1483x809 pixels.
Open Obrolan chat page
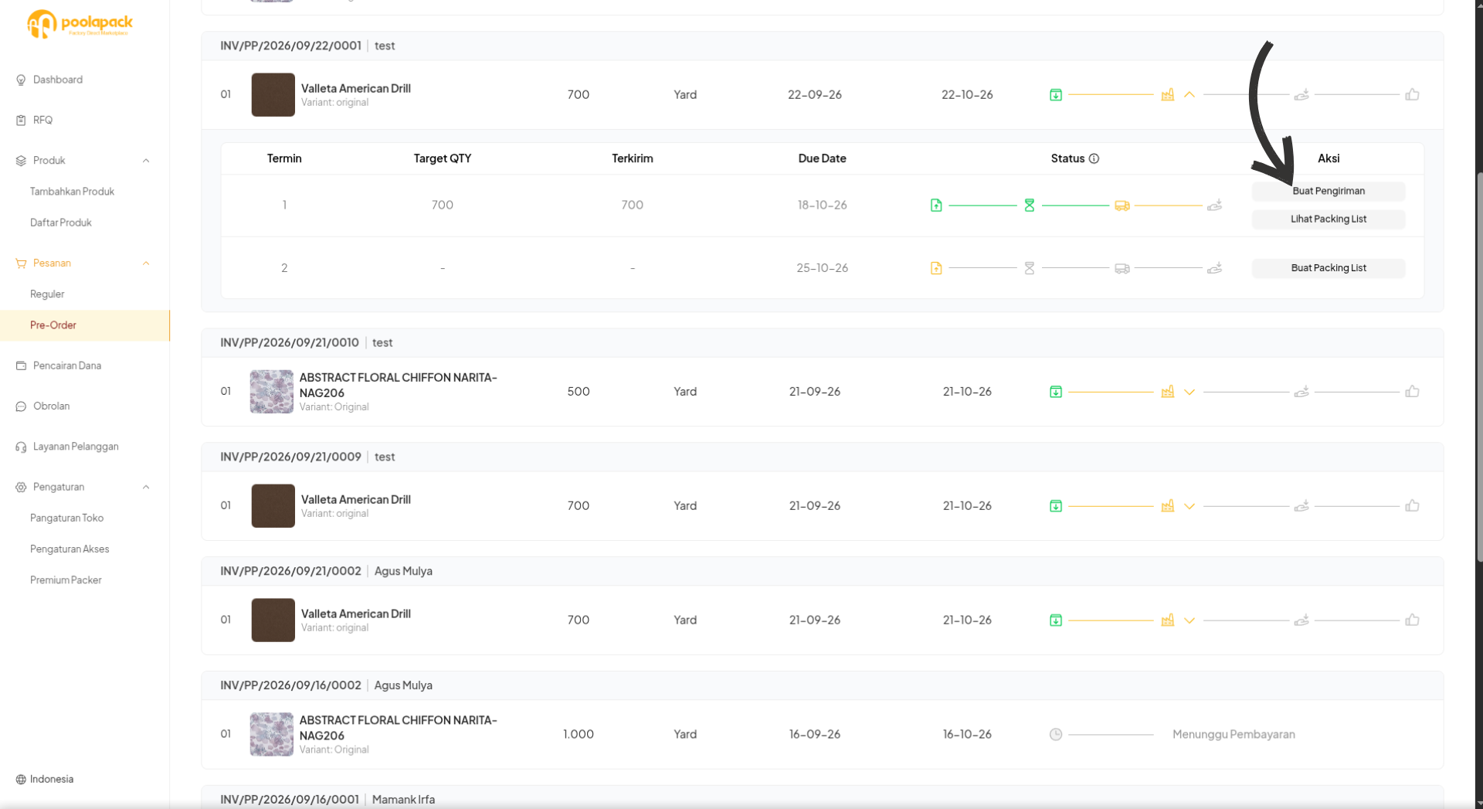51,406
